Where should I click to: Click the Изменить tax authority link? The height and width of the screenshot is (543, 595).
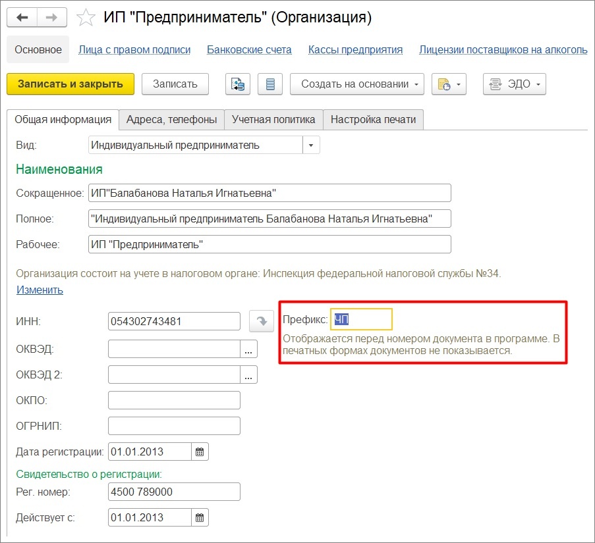tap(40, 290)
